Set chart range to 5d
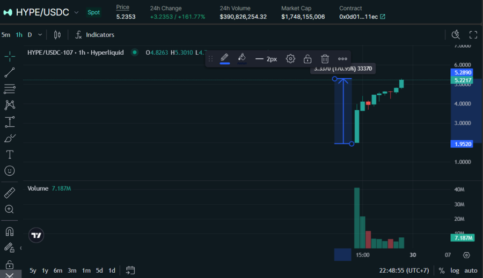The height and width of the screenshot is (278, 483). point(99,271)
